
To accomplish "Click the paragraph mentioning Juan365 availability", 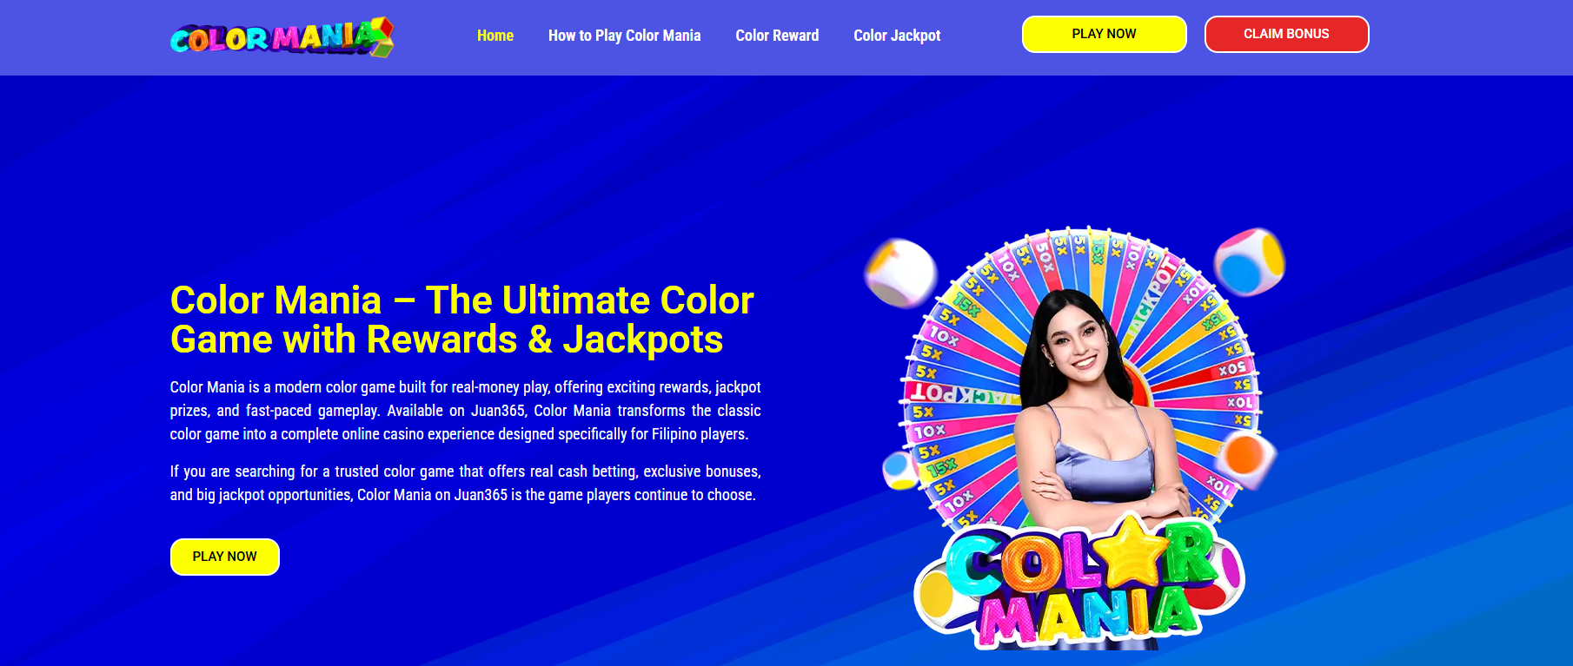I will [x=466, y=411].
